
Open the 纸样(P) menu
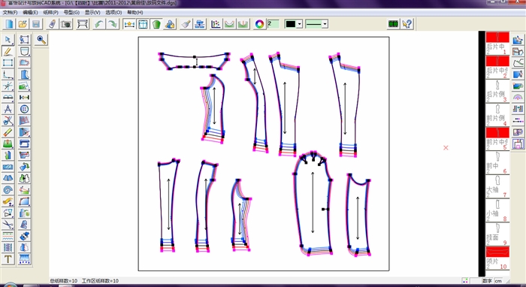pyautogui.click(x=50, y=13)
